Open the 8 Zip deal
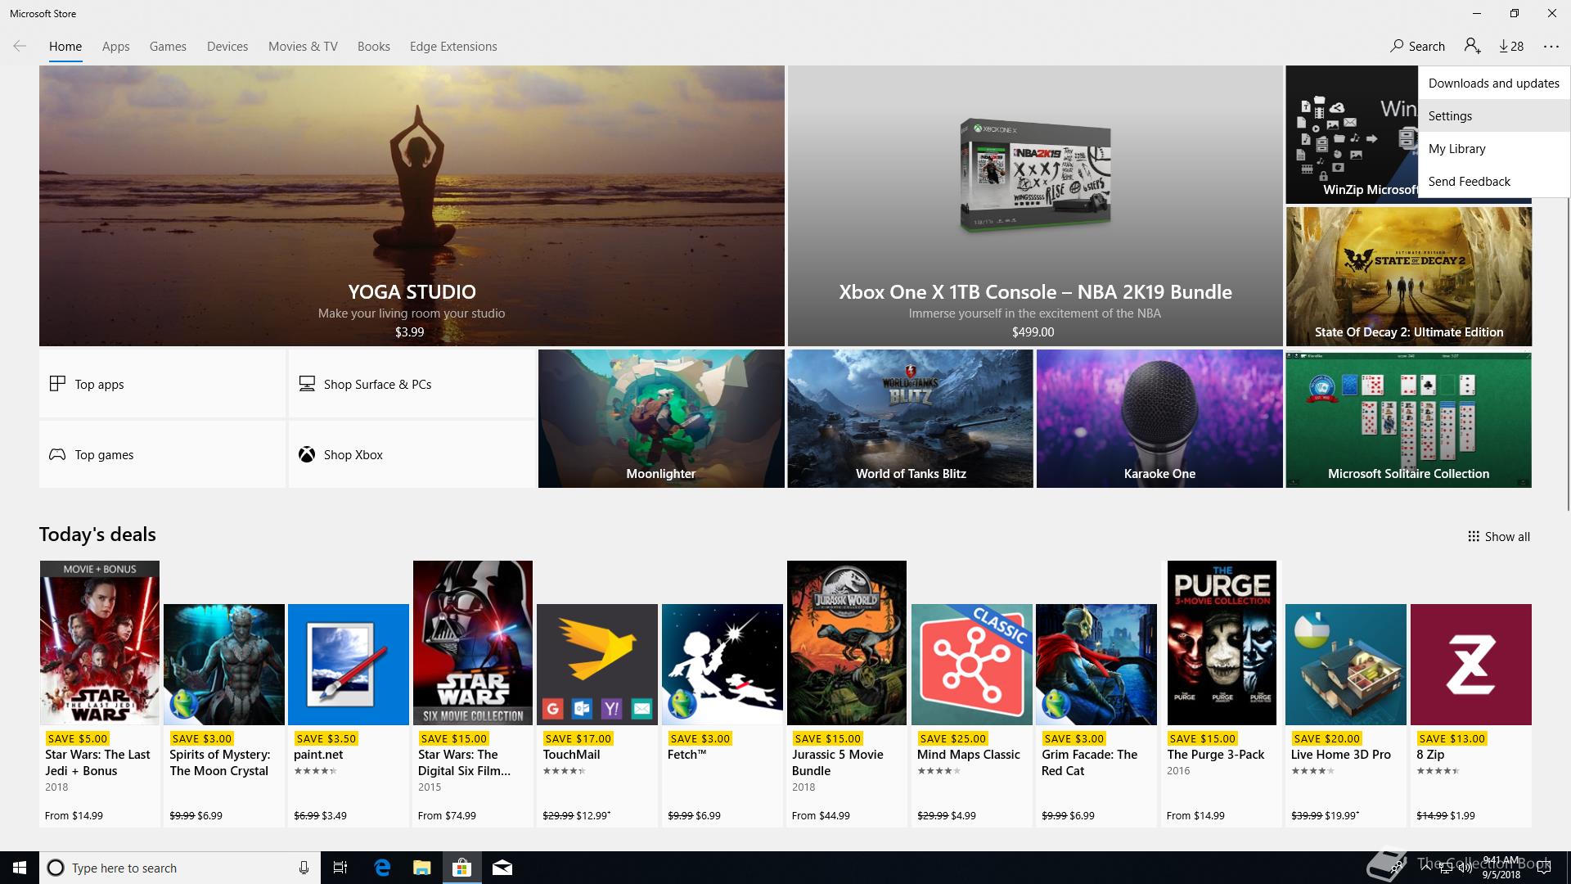 (1471, 715)
